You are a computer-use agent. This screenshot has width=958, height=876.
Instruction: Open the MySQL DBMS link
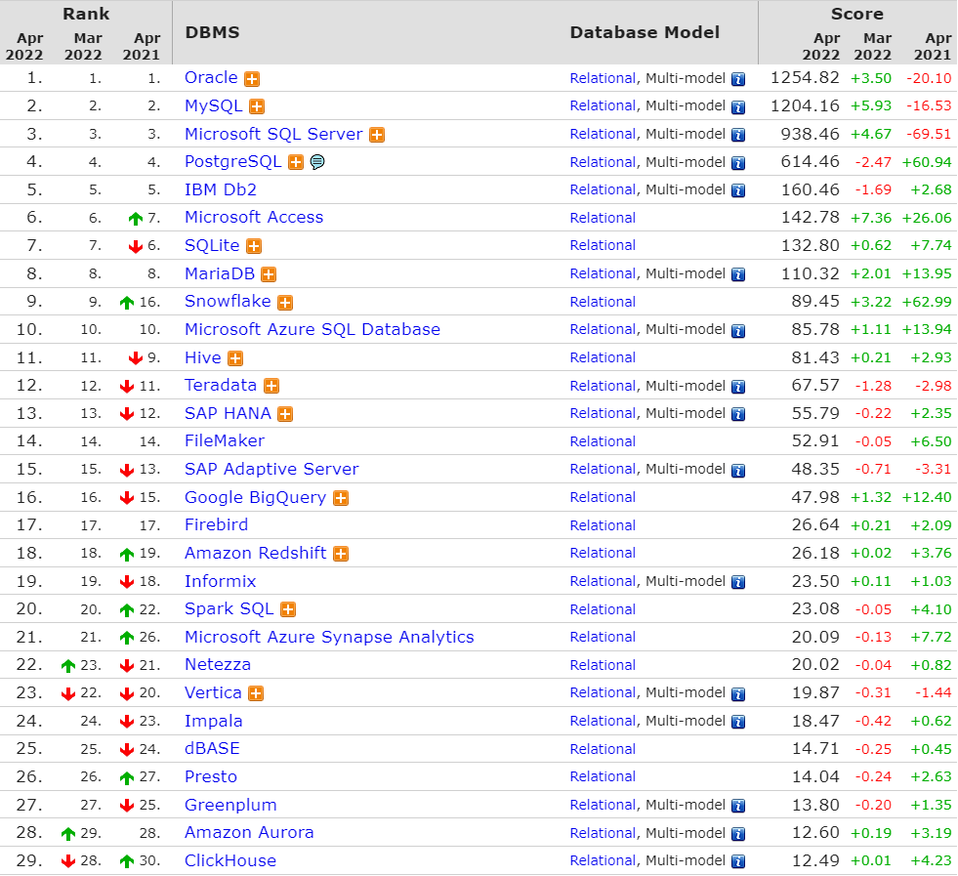coord(213,105)
